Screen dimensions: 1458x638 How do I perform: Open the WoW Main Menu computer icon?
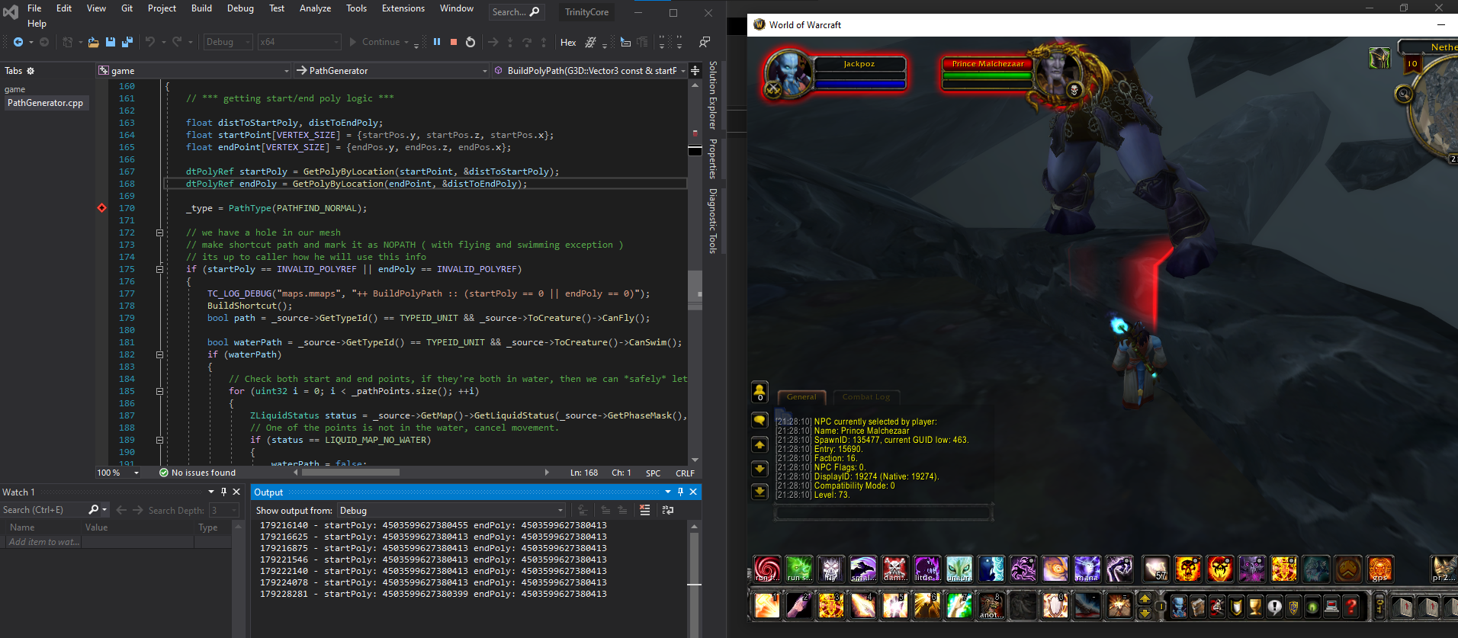[1331, 607]
